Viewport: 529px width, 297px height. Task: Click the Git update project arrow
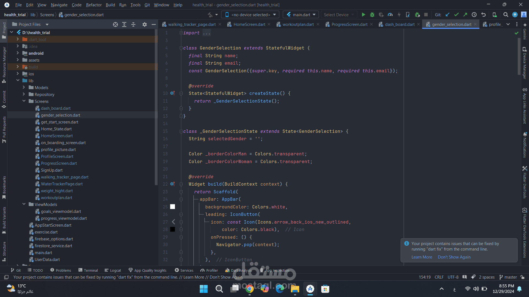(x=447, y=15)
